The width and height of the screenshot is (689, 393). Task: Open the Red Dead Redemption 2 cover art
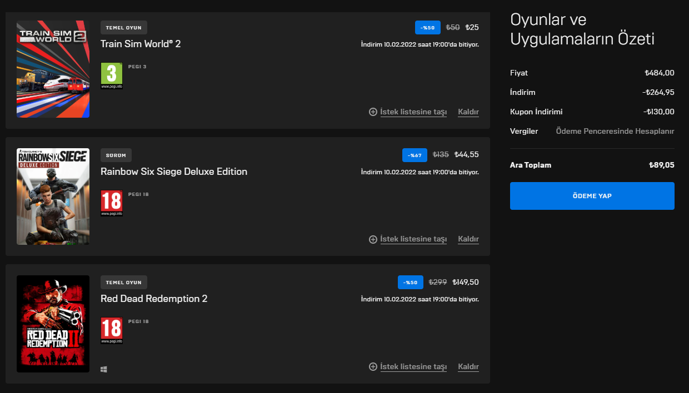(53, 324)
